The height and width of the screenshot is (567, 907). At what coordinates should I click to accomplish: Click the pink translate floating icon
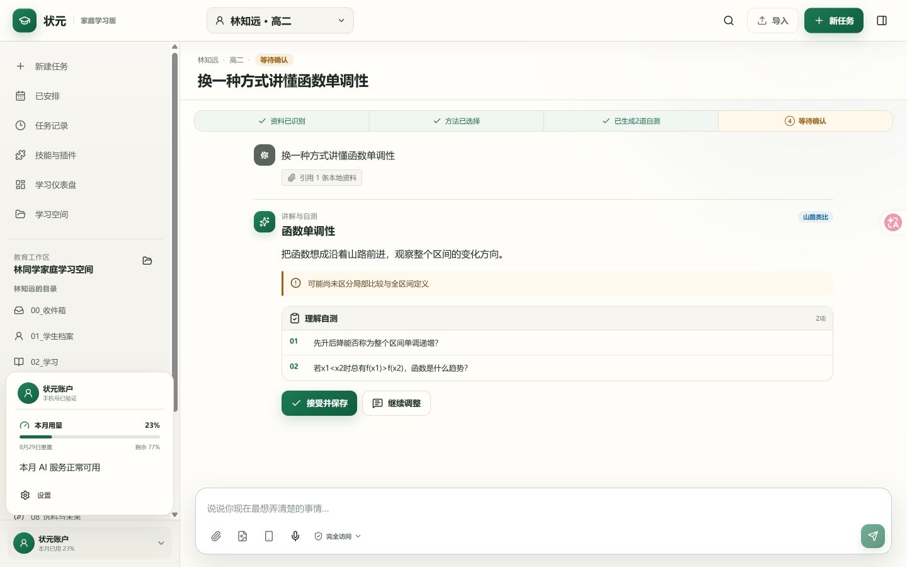coord(893,222)
